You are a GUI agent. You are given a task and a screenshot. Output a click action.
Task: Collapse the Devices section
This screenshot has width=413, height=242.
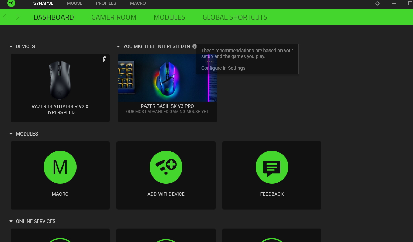tap(11, 46)
